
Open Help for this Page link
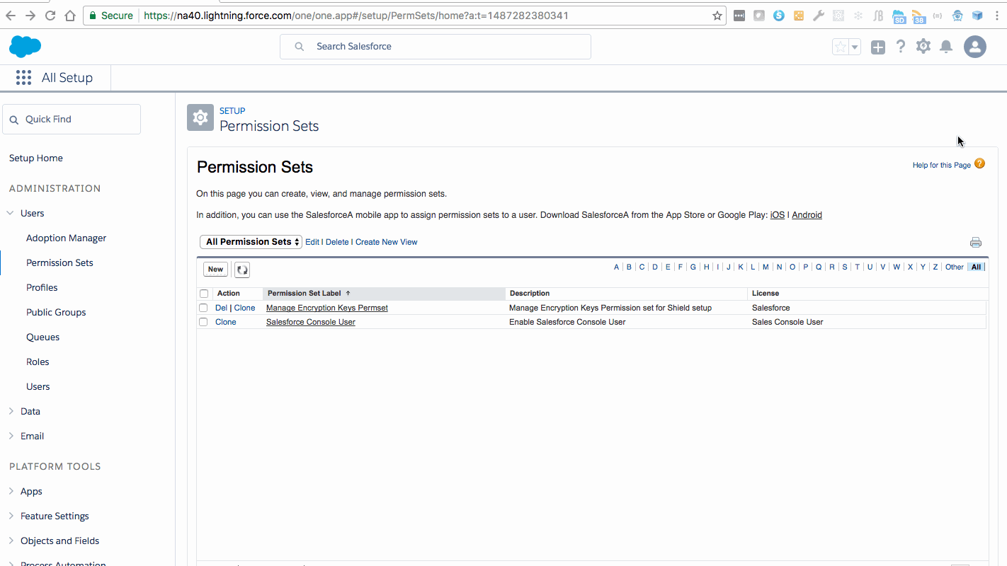click(x=942, y=165)
